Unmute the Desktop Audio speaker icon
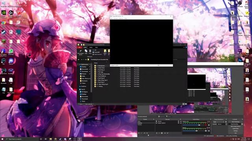 tap(206, 125)
